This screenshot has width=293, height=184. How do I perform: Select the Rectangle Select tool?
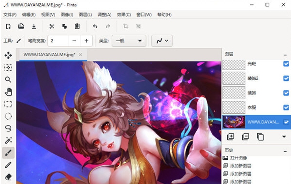pos(8,104)
